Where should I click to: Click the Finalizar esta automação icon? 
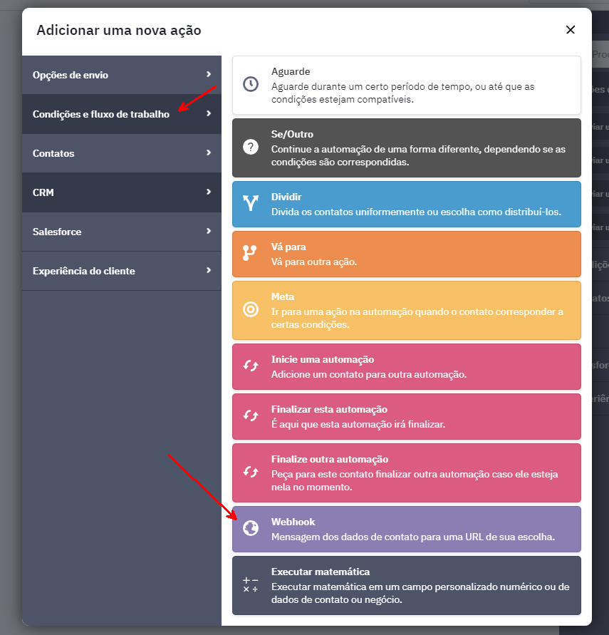pyautogui.click(x=250, y=416)
